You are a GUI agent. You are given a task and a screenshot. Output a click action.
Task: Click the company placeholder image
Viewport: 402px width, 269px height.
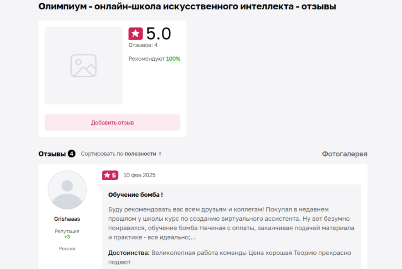pos(83,65)
